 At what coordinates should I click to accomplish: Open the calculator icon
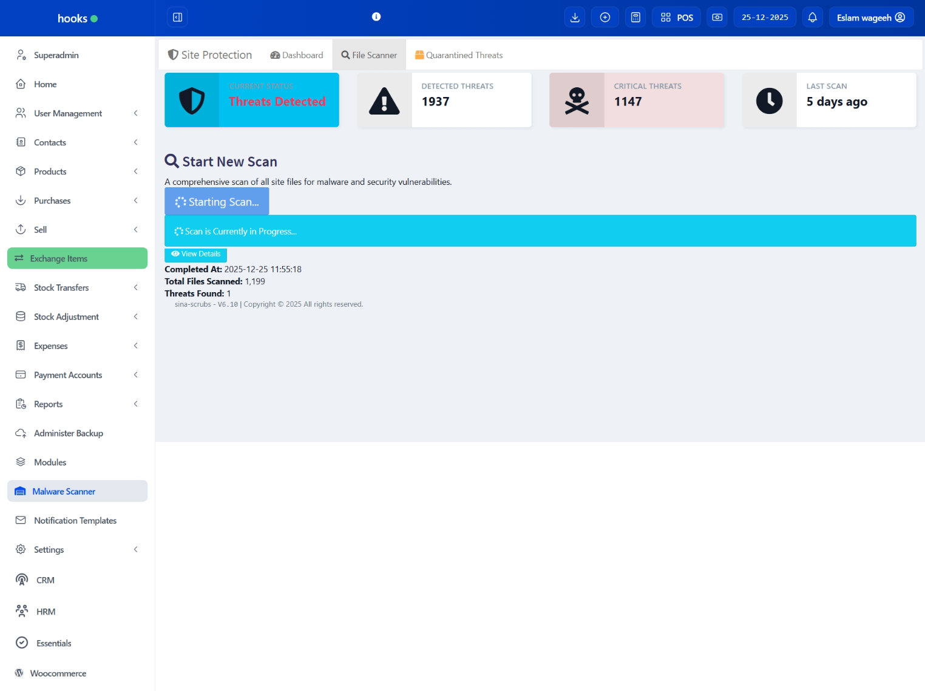[635, 18]
